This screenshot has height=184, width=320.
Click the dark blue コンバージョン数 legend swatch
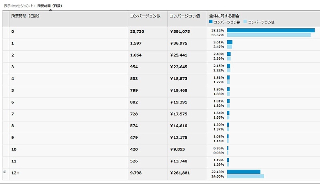(x=211, y=22)
